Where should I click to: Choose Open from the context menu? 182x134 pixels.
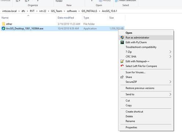[x=146, y=33]
